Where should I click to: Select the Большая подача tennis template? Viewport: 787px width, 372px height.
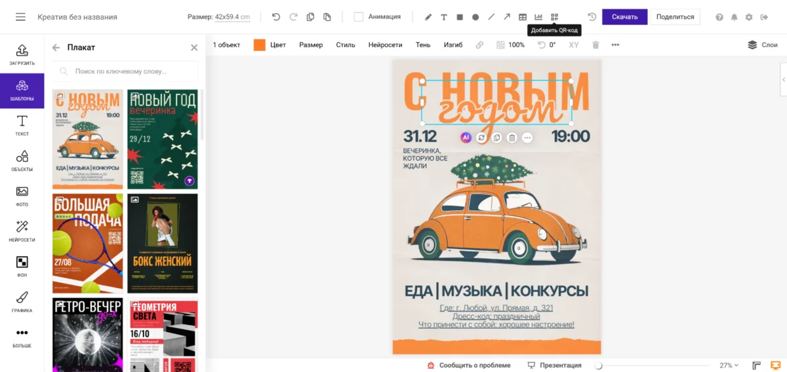click(88, 243)
